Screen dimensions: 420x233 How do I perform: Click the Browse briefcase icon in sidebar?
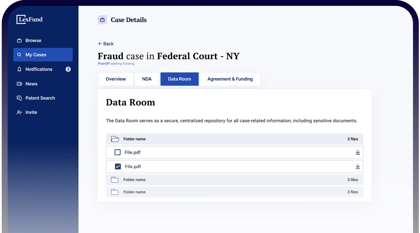(x=19, y=40)
